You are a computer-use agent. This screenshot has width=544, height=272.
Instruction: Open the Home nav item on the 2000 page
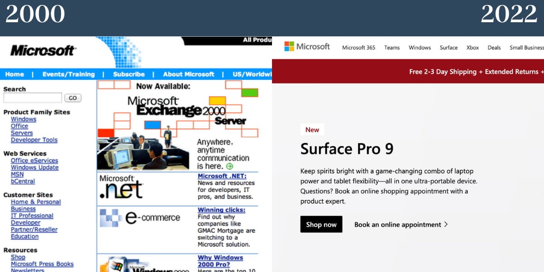pos(15,74)
